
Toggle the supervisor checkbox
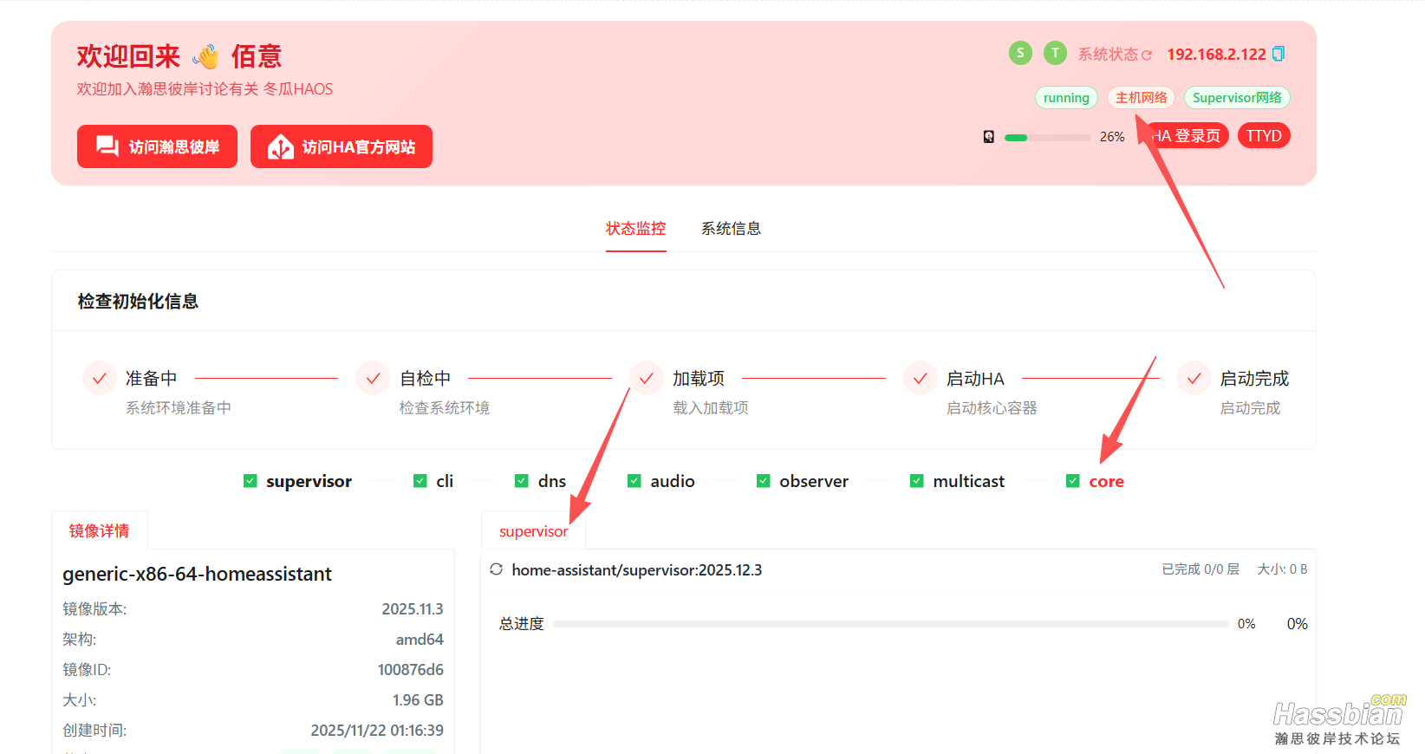coord(251,481)
